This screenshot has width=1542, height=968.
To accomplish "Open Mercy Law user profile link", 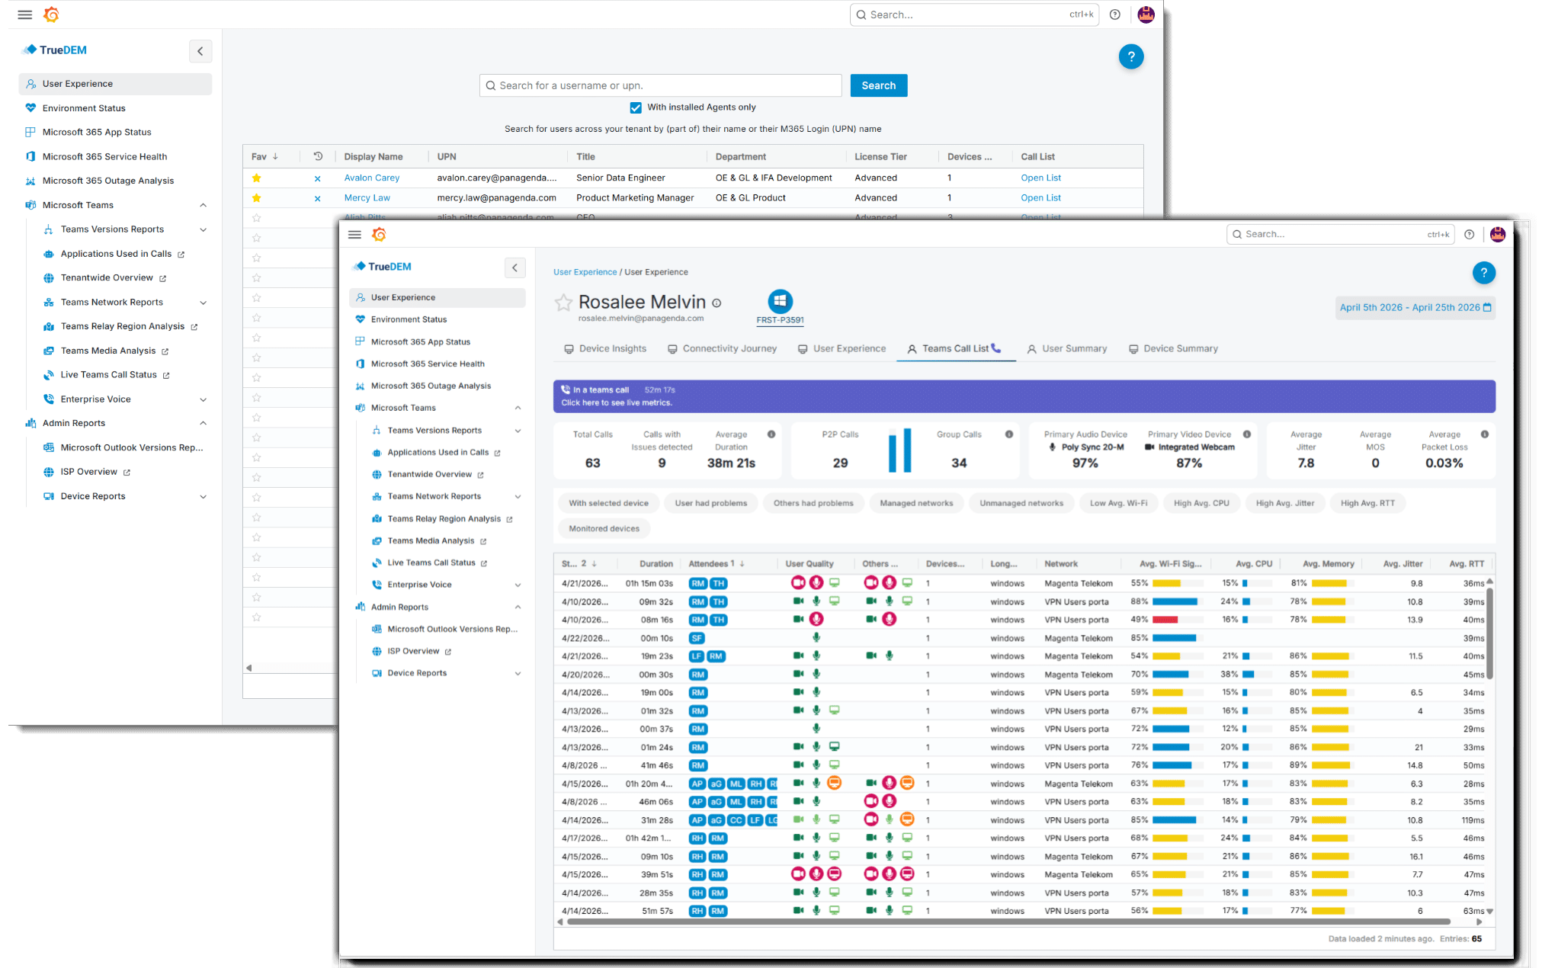I will pyautogui.click(x=367, y=198).
